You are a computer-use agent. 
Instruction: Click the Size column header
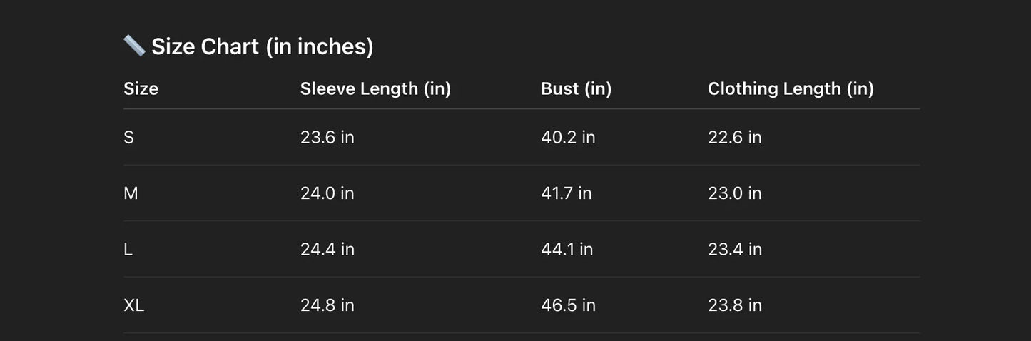click(141, 88)
